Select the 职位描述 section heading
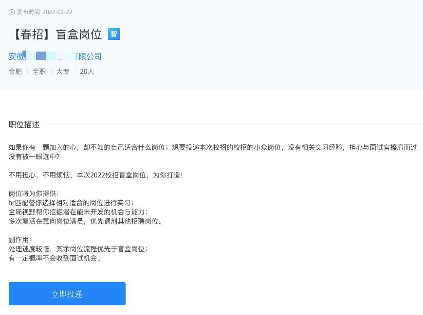Image resolution: width=423 pixels, height=315 pixels. click(23, 124)
